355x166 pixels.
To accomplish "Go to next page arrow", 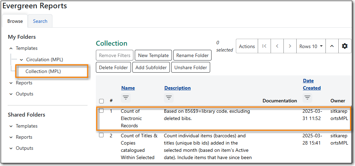I will pos(289,46).
